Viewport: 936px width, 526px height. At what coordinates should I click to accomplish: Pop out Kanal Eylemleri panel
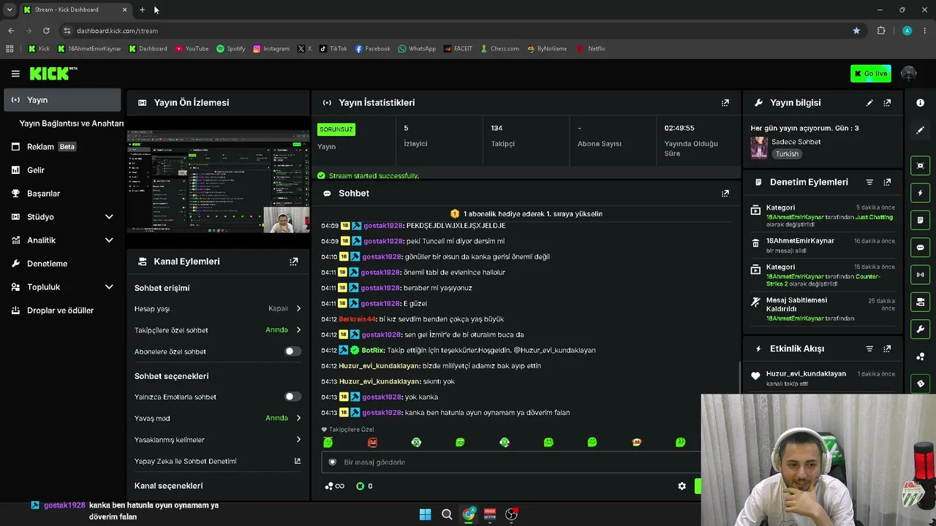click(293, 262)
